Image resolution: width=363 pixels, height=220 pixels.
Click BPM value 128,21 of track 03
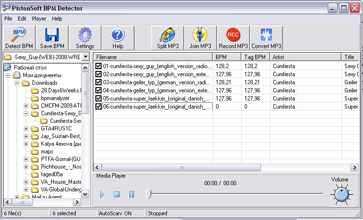pos(223,82)
